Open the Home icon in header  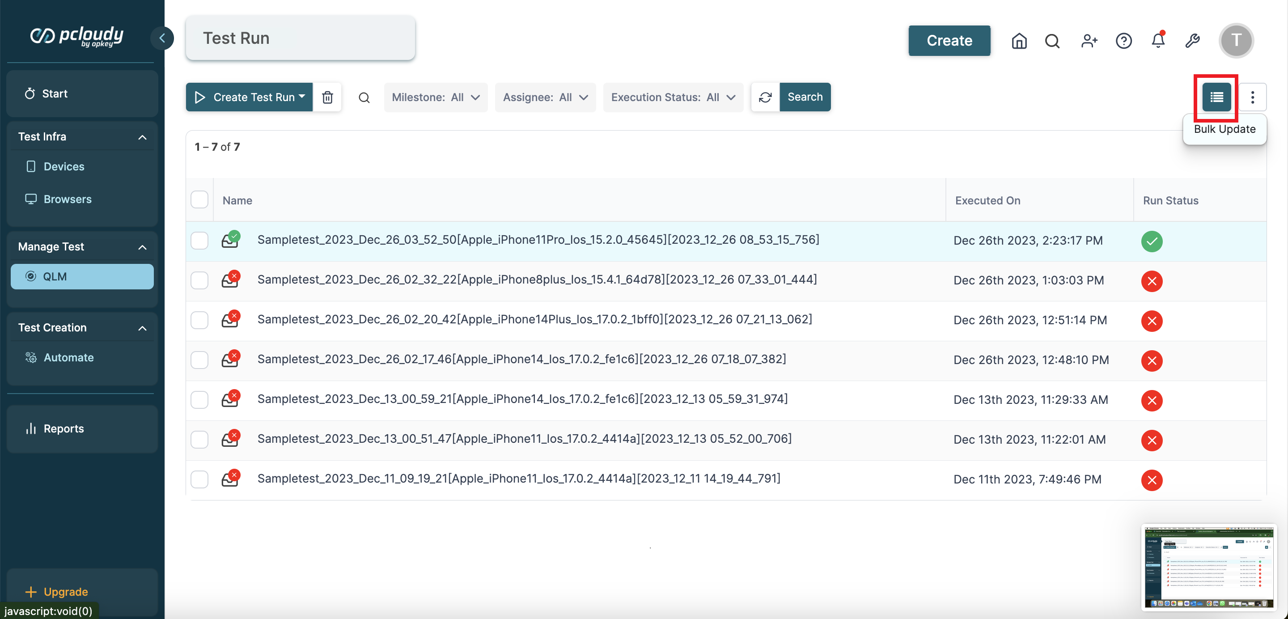click(x=1019, y=41)
